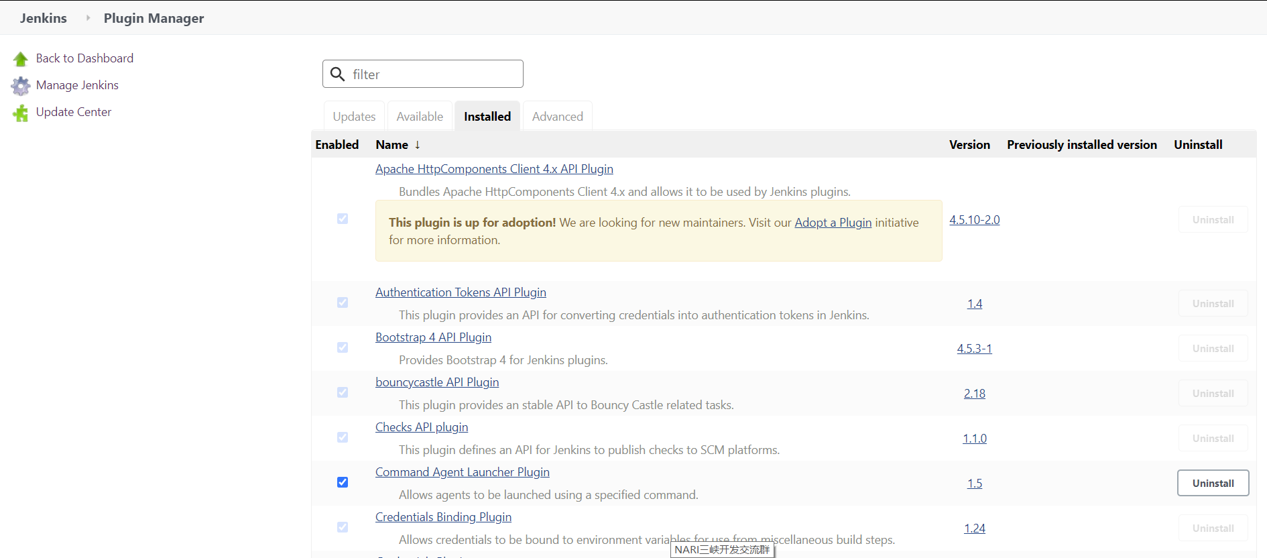Click the 'Provides Bootstrap 4 for Jenkins plugins' text

click(503, 360)
